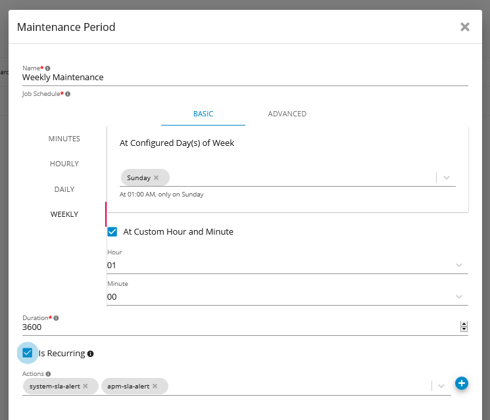Screen dimensions: 490x420
Task: Click the blue plus add action button
Action: (x=461, y=383)
